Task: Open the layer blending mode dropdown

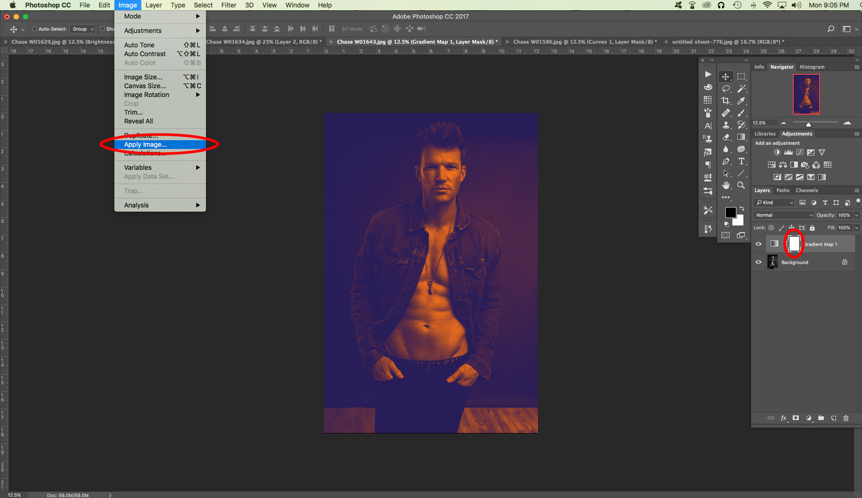Action: (783, 215)
